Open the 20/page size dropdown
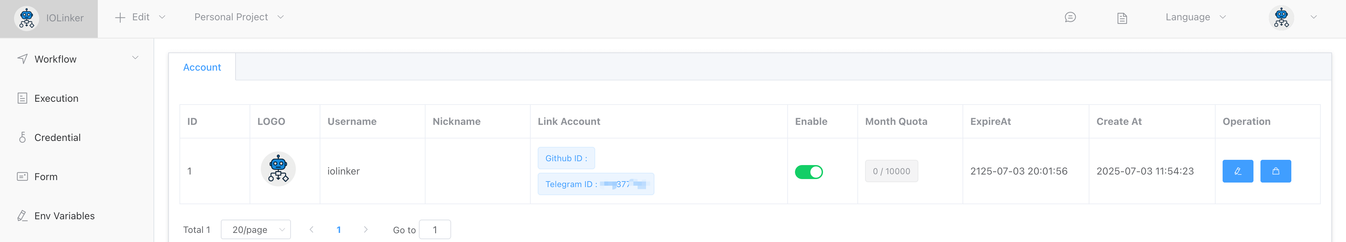The width and height of the screenshot is (1346, 242). pos(256,229)
